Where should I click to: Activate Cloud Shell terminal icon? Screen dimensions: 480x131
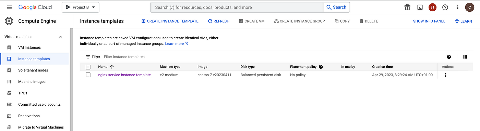point(420,7)
